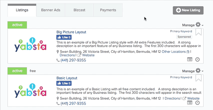
Task: Click the list icon on Basic Layout
Action: point(190,103)
